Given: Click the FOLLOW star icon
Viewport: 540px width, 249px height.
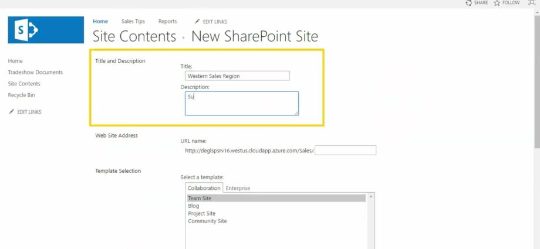Looking at the screenshot, I should (497, 3).
